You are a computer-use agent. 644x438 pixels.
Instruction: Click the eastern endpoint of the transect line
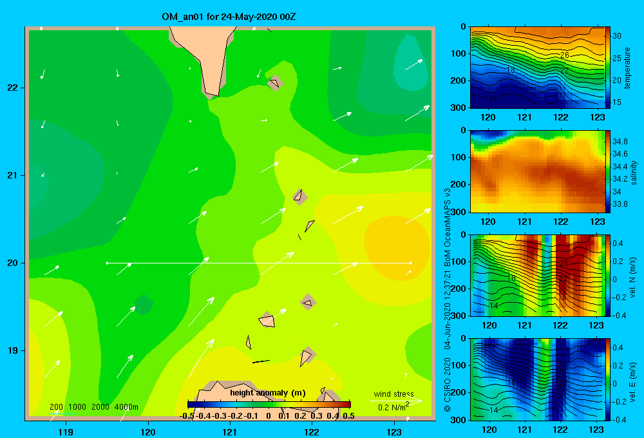[411, 263]
